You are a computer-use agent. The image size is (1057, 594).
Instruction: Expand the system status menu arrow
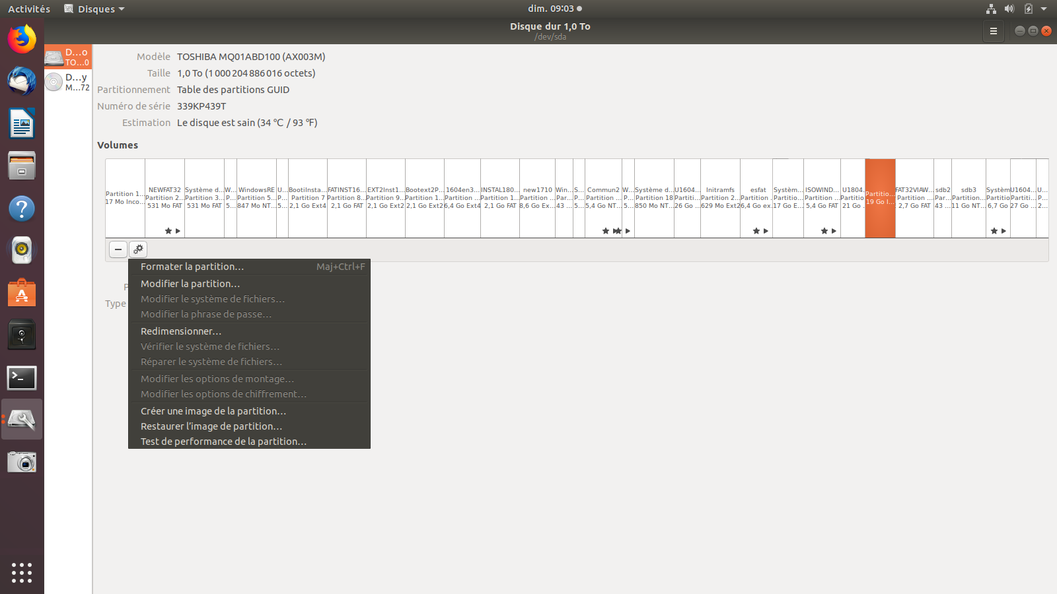tap(1044, 9)
